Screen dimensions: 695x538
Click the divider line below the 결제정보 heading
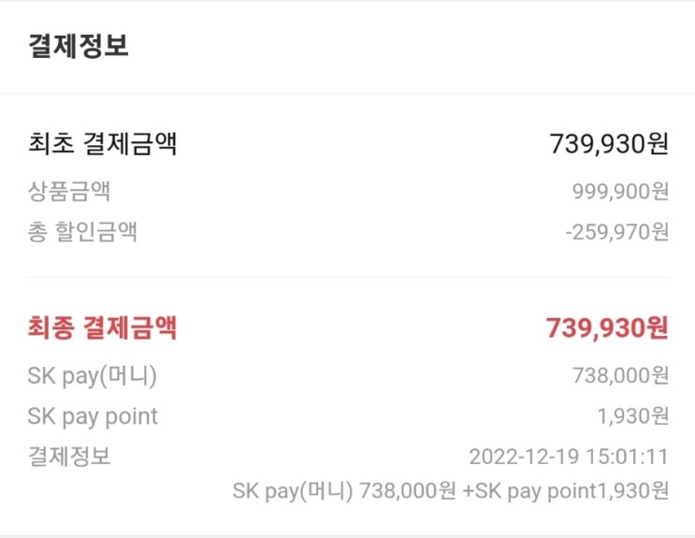(x=347, y=94)
